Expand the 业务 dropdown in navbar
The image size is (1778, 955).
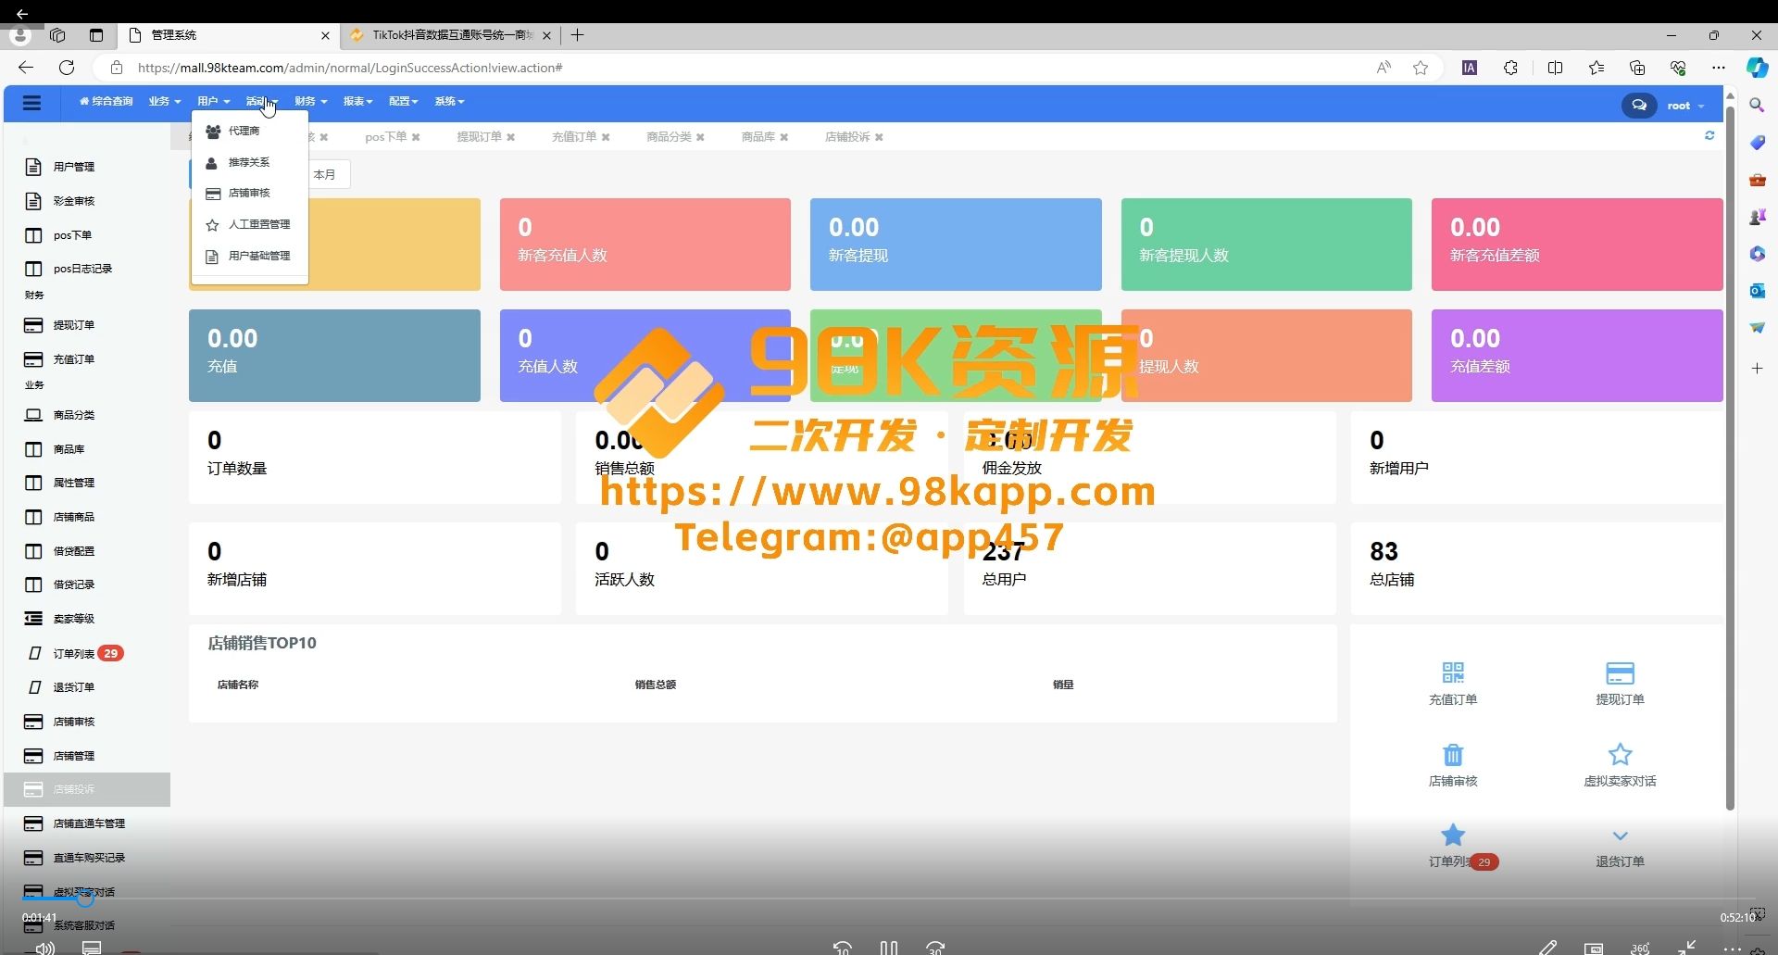pos(165,102)
